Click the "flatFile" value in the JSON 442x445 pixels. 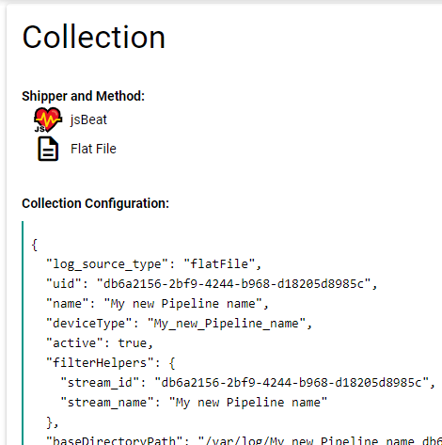(219, 264)
